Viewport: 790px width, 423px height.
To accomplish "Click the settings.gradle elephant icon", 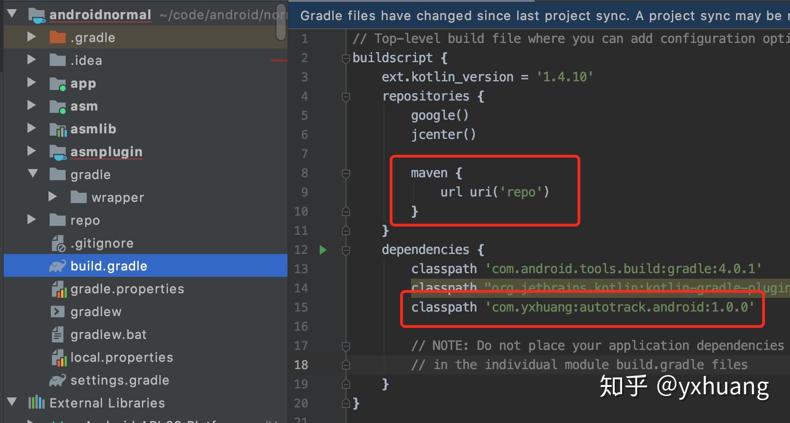I will pos(58,380).
